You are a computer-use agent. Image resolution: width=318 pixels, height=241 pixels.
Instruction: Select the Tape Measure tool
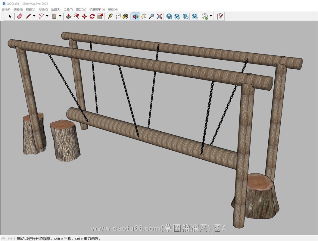110,16
